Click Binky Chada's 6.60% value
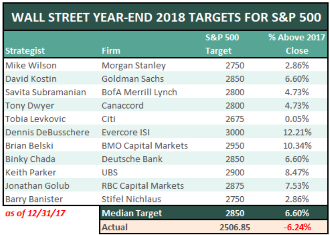The image size is (330, 235). (x=297, y=159)
